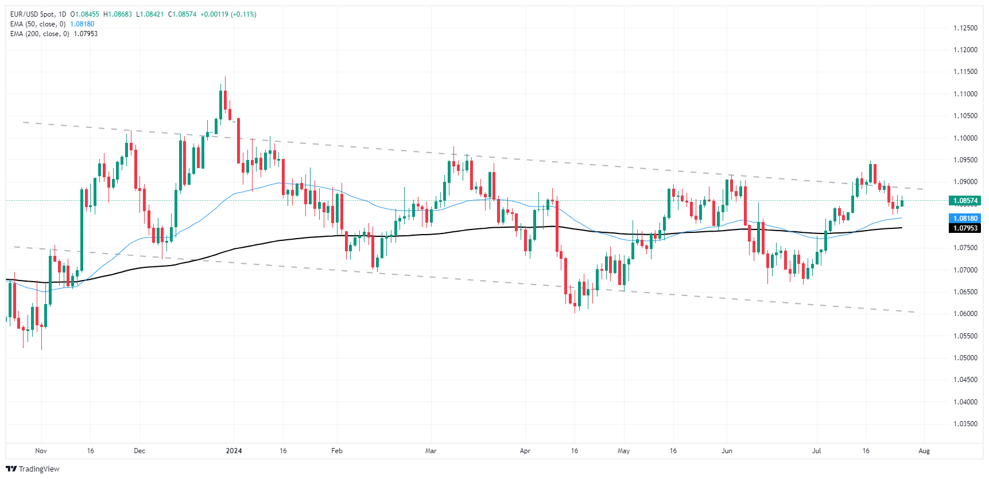Click the 1.06000 price axis label
Image resolution: width=989 pixels, height=479 pixels.
pos(965,314)
